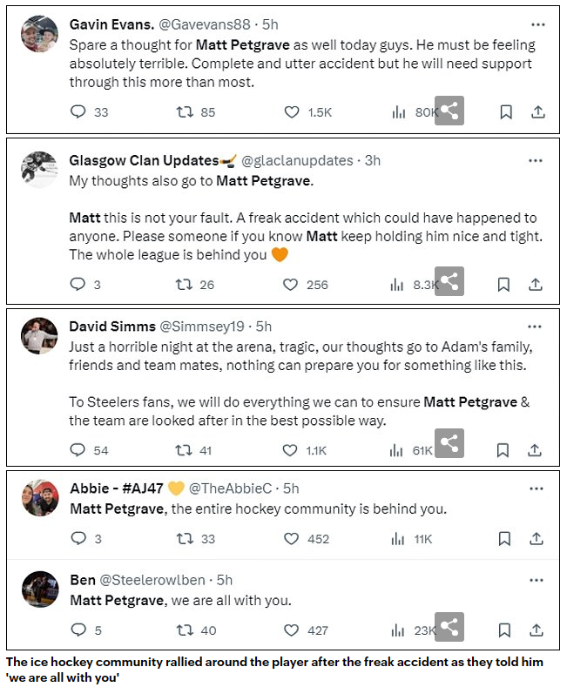567x687 pixels.
Task: Reply to Abbie's tweet
Action: [78, 539]
